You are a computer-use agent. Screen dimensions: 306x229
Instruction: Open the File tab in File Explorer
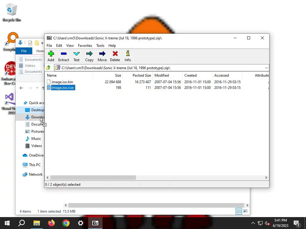tap(24, 51)
